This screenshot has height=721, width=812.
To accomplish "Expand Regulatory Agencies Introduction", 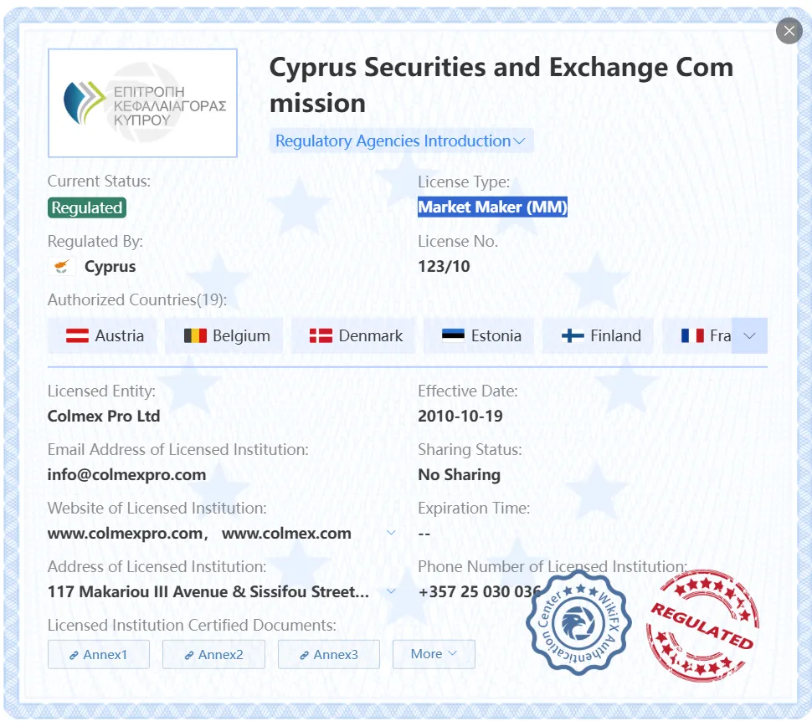I will click(400, 141).
